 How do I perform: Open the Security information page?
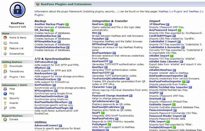click(x=14, y=98)
